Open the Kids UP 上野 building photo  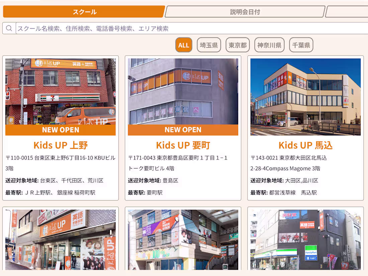coord(61,92)
